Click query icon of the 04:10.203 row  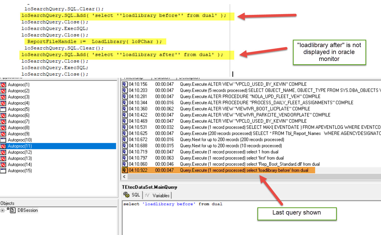point(125,90)
